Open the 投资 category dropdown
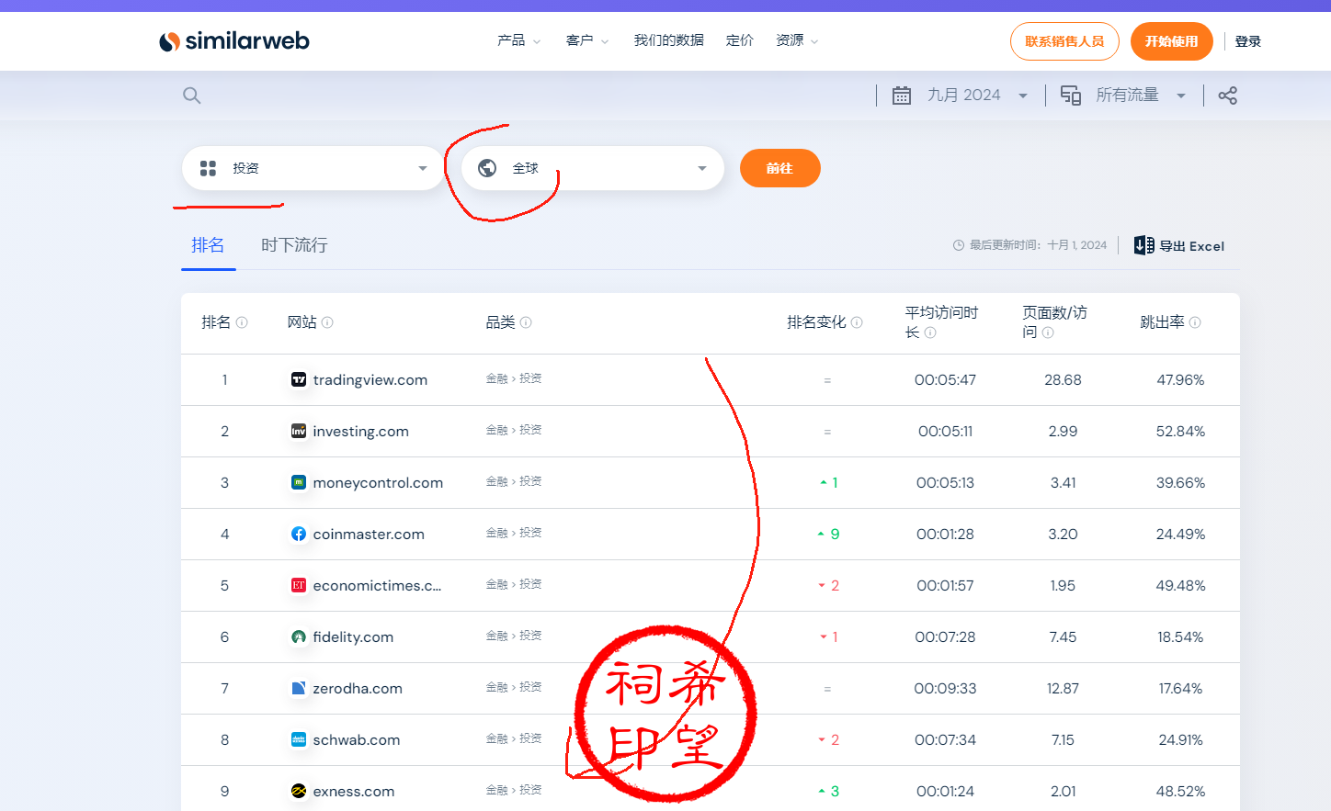Viewport: 1331px width, 811px height. 313,168
